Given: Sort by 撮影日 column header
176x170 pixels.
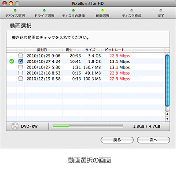Looking at the screenshot, I should [x=44, y=50].
